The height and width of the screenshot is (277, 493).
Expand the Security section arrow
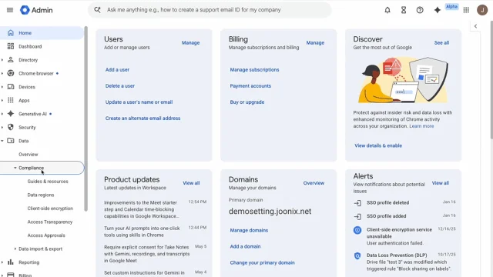point(2,128)
